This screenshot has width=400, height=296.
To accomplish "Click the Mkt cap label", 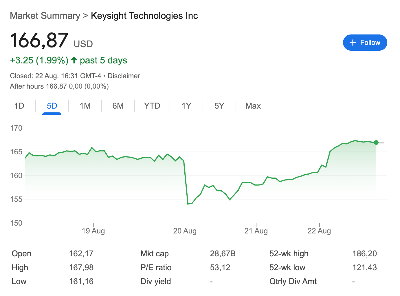I will 155,253.
